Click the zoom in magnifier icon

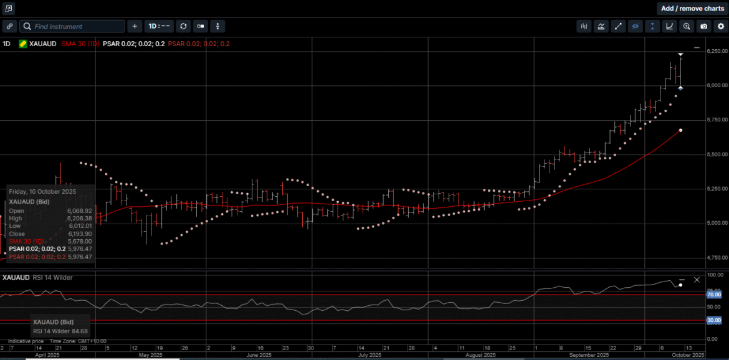(687, 26)
